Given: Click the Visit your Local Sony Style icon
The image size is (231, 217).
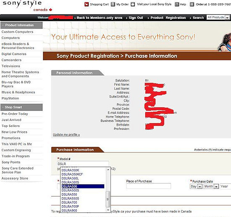Looking at the screenshot, I should pyautogui.click(x=133, y=4).
